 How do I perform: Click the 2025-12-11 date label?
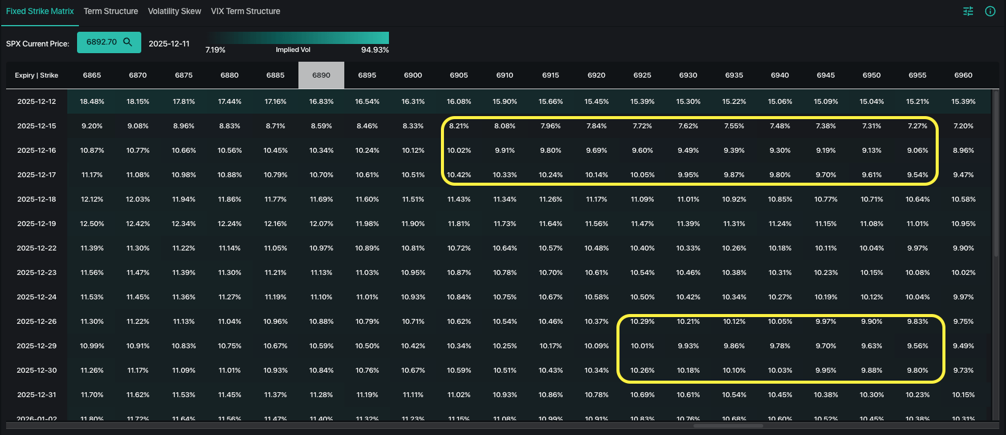[x=169, y=43]
